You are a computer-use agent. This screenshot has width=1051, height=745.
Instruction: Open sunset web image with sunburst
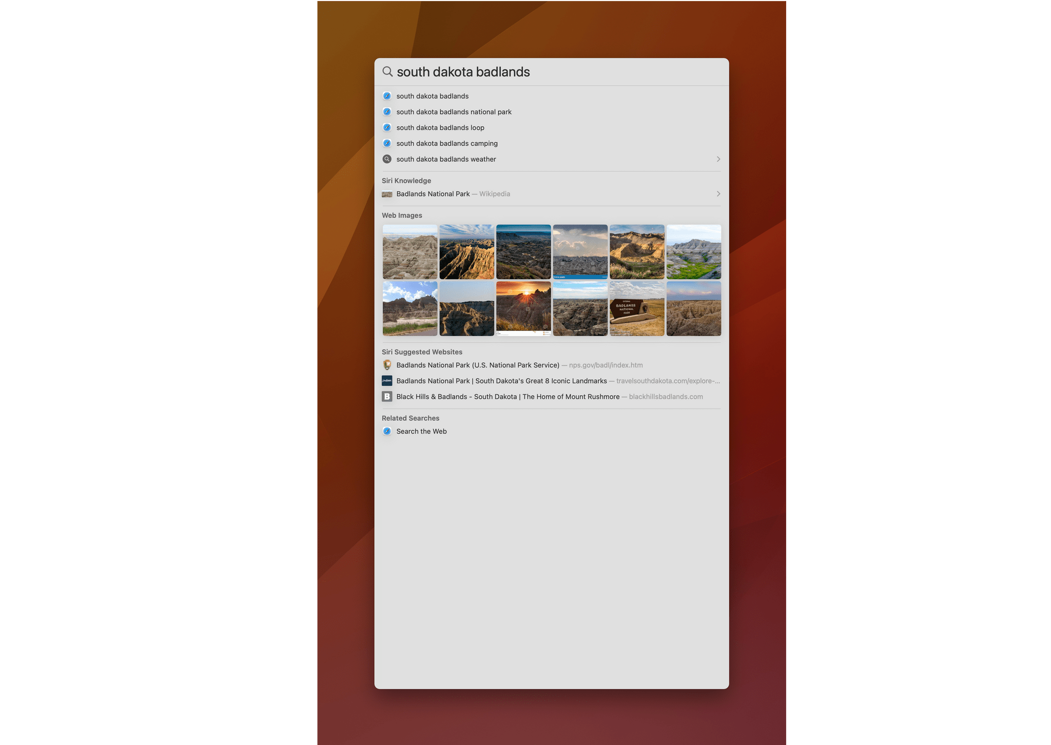(523, 309)
